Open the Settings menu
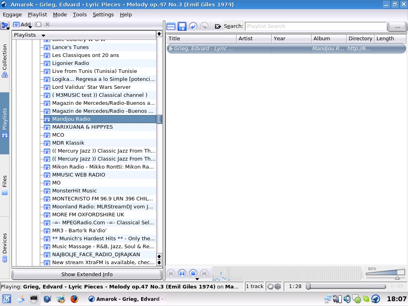This screenshot has width=408, height=306. pos(103,15)
